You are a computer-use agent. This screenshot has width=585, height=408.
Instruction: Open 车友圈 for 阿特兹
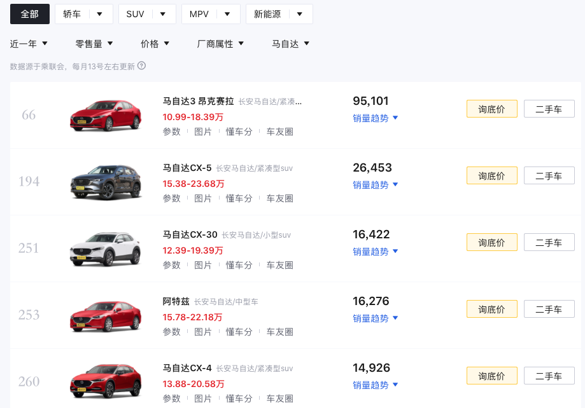(280, 332)
